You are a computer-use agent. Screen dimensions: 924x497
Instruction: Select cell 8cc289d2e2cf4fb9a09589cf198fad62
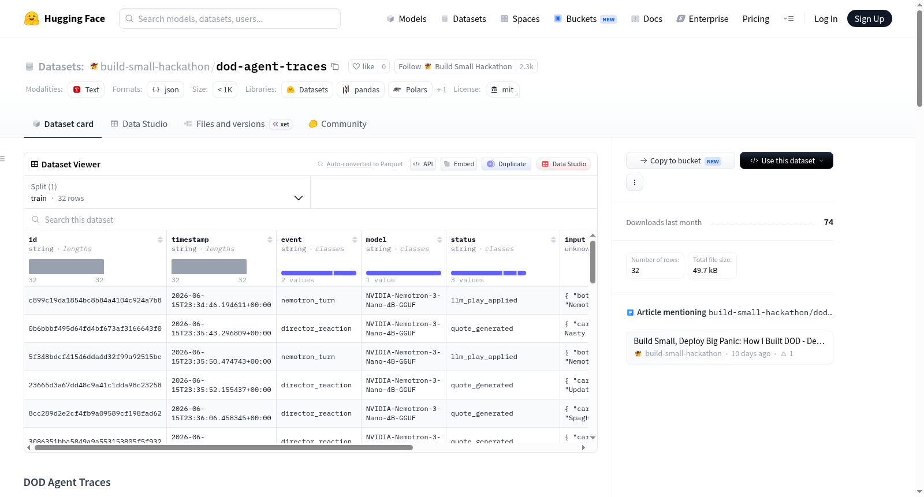pos(95,413)
